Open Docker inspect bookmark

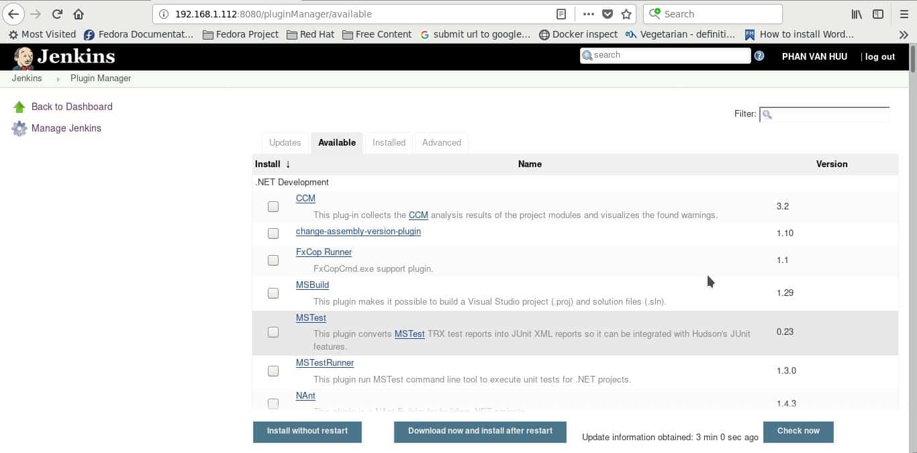tap(579, 34)
